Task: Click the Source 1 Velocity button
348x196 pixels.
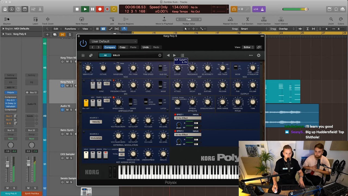Action: pos(96,122)
